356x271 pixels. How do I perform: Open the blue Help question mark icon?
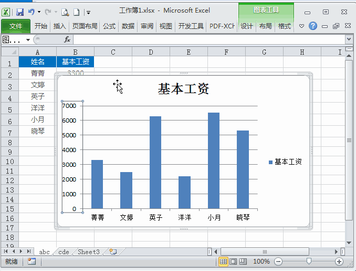pyautogui.click(x=312, y=26)
